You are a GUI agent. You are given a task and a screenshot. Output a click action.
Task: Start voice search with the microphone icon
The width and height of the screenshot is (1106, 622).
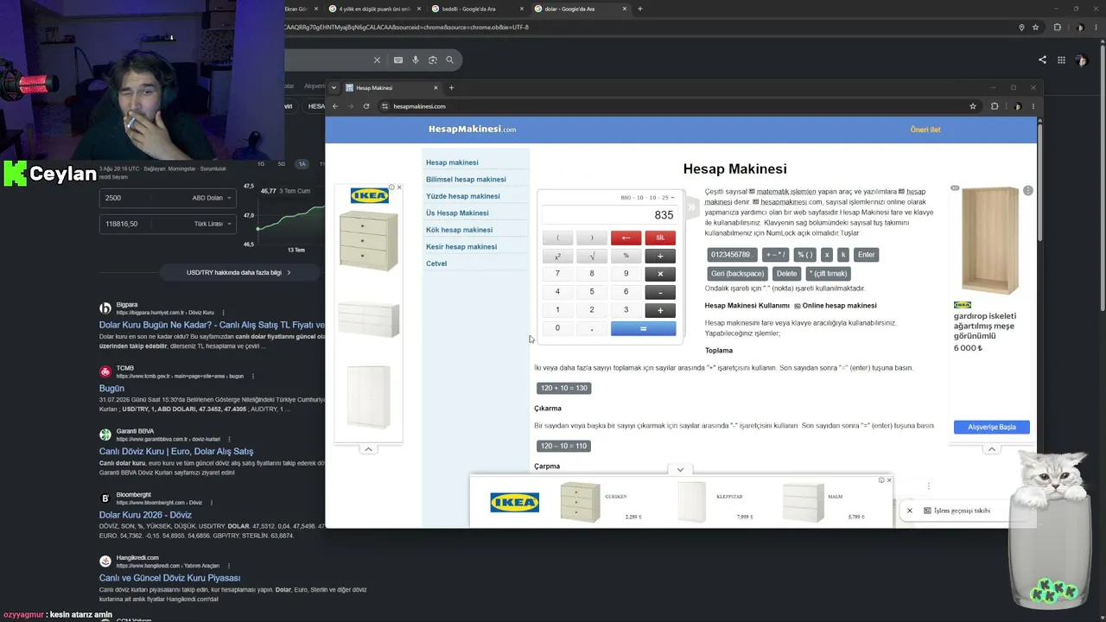click(x=416, y=60)
